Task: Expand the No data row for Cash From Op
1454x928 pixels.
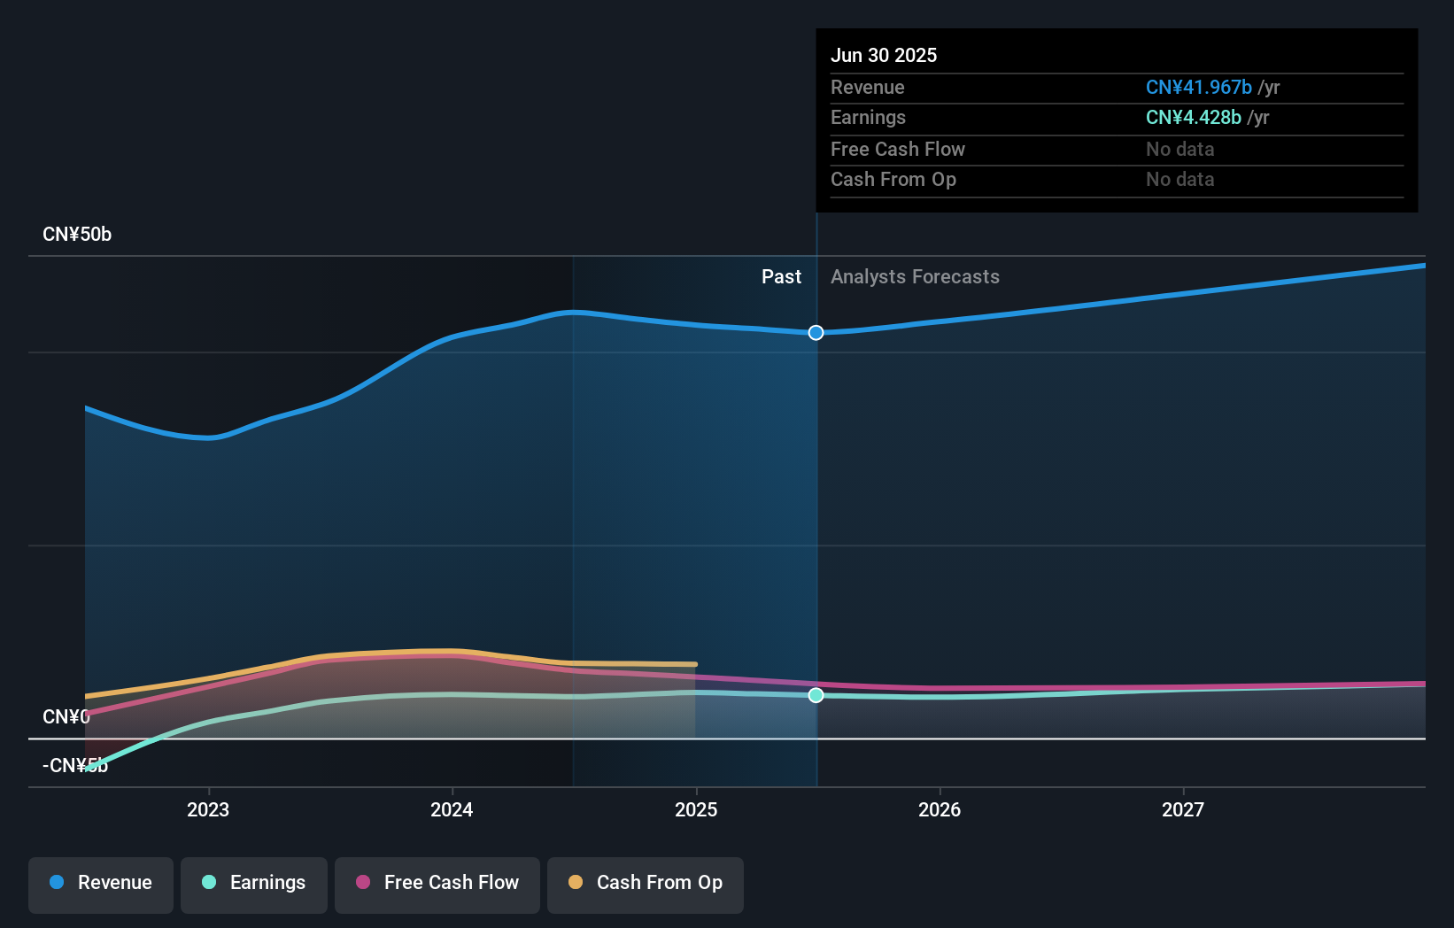Action: 1179,180
